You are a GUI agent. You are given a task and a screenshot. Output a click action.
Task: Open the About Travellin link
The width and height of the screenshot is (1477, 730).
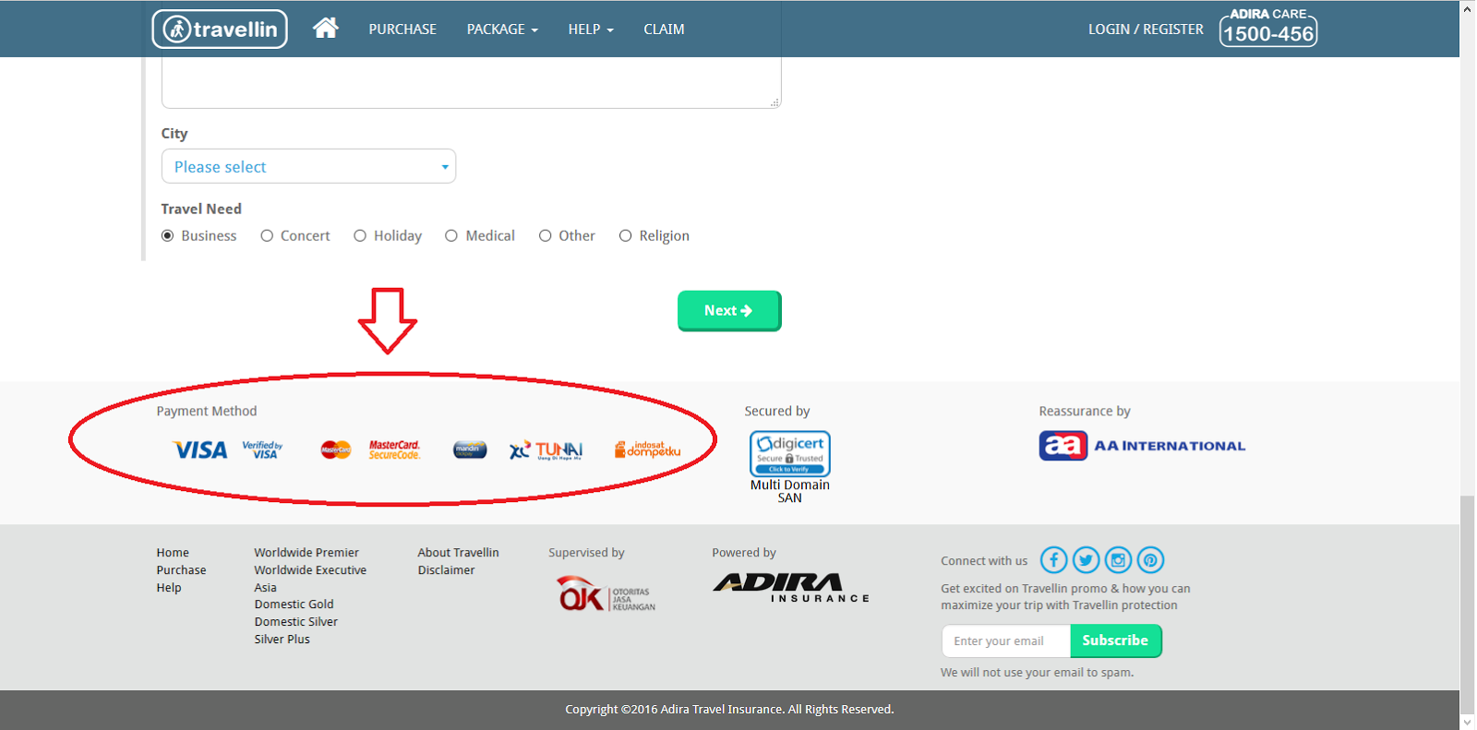(458, 553)
